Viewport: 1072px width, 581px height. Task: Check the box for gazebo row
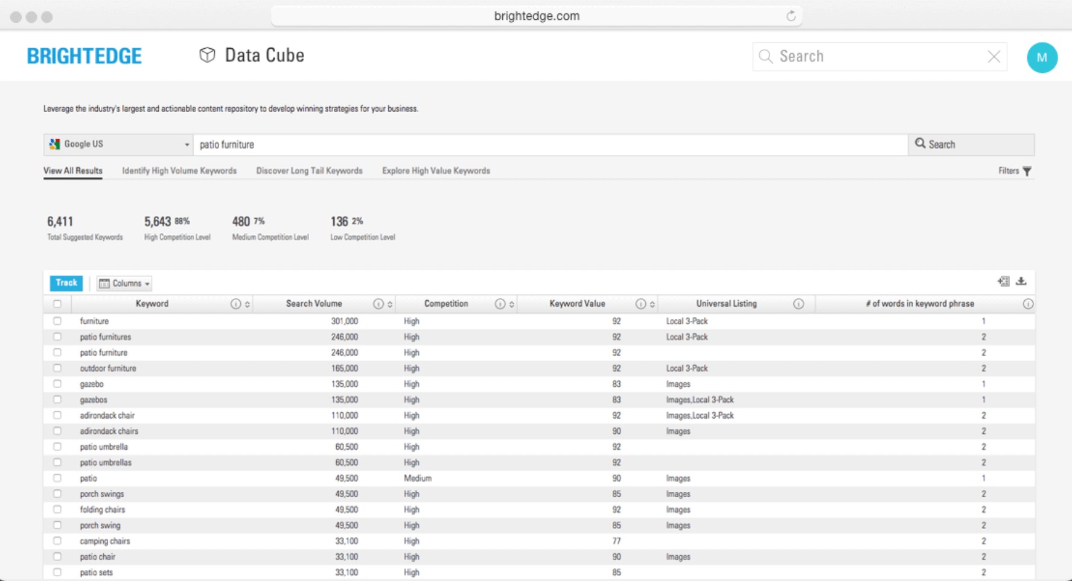tap(57, 384)
